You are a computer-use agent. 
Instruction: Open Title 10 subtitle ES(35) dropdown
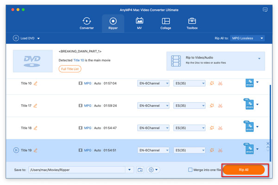(x=190, y=83)
